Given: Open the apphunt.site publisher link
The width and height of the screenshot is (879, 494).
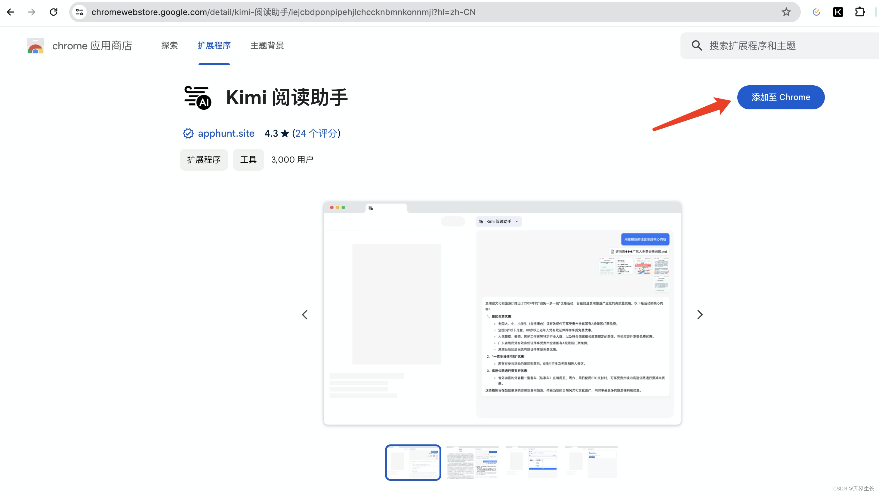Looking at the screenshot, I should (x=226, y=133).
